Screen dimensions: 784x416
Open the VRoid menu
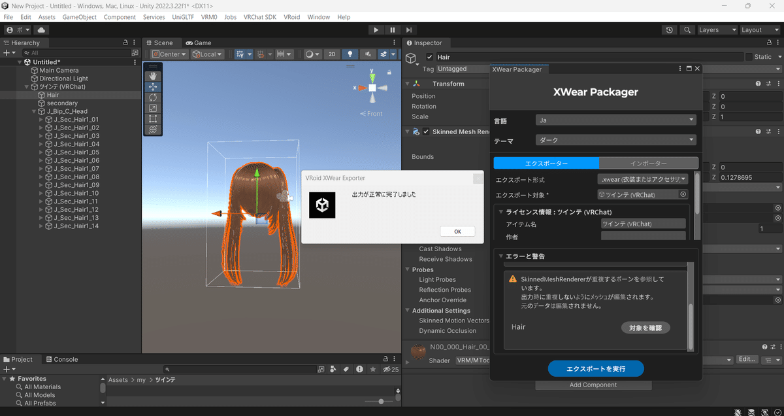(292, 17)
